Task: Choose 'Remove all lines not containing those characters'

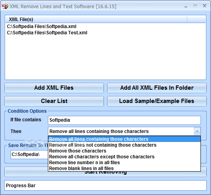Action: (x=124, y=145)
